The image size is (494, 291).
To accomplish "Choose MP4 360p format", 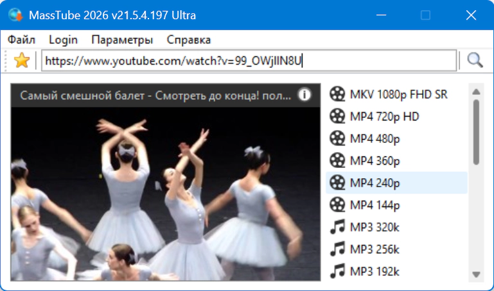I will (396, 160).
